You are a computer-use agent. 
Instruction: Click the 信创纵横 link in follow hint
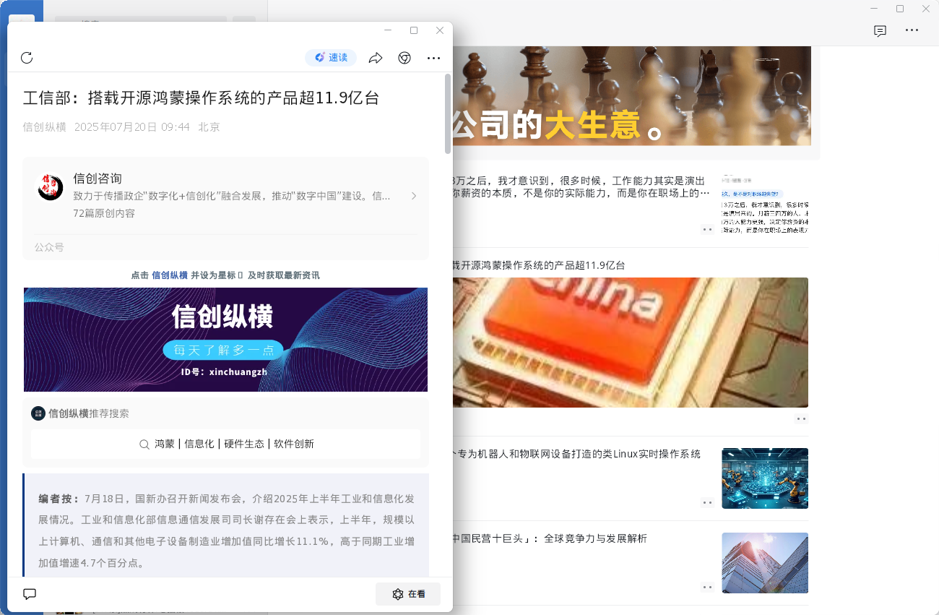170,275
